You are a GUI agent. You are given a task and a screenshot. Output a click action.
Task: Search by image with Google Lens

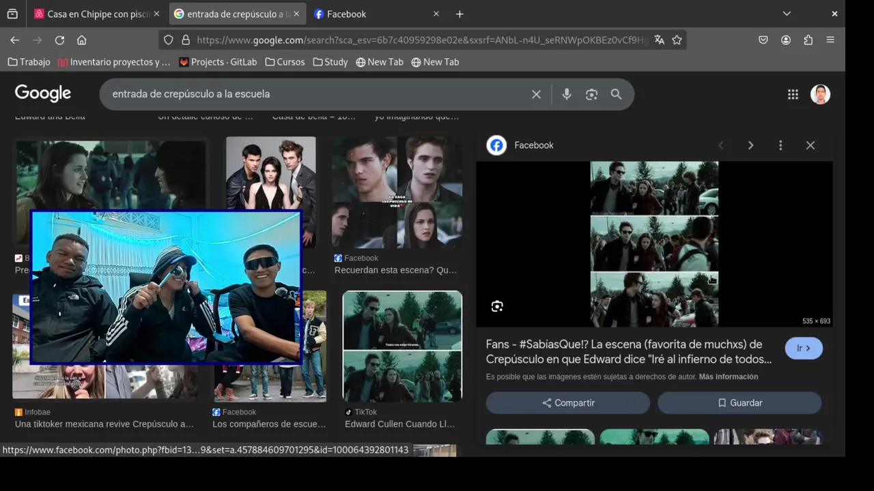pos(591,95)
